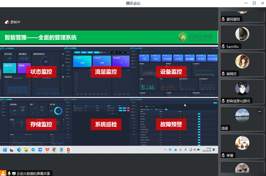The width and height of the screenshot is (266, 176).
Task: Click the 云创大数据的屏幕共享 status label
Action: point(33,173)
